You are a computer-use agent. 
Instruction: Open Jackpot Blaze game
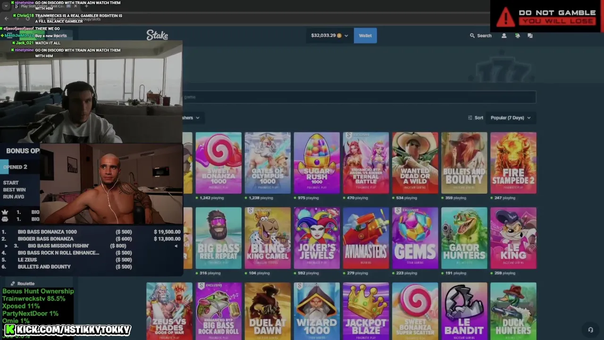366,311
